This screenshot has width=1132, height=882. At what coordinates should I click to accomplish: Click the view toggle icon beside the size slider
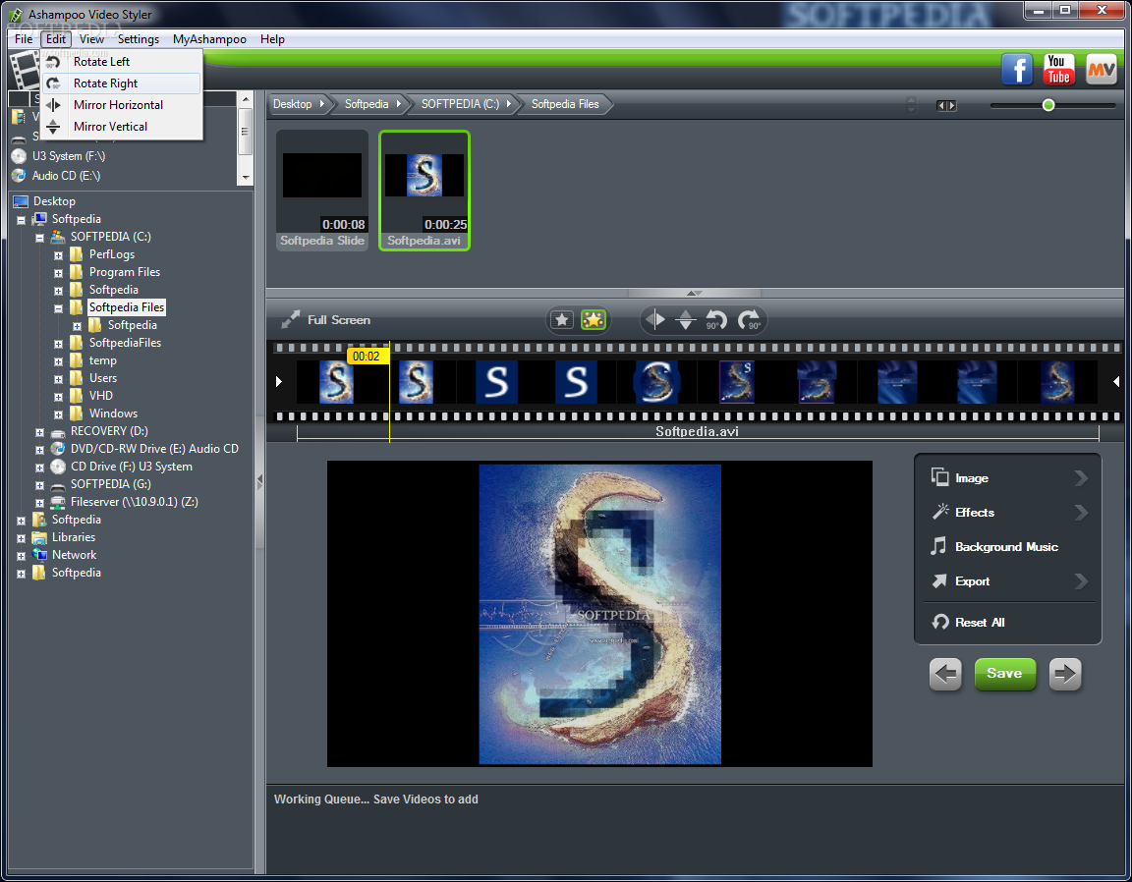coord(945,105)
